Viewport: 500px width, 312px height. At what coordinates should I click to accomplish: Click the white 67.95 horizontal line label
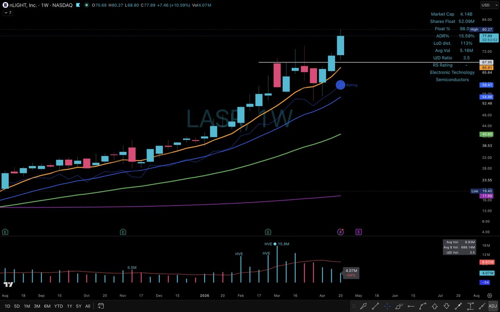click(x=487, y=62)
